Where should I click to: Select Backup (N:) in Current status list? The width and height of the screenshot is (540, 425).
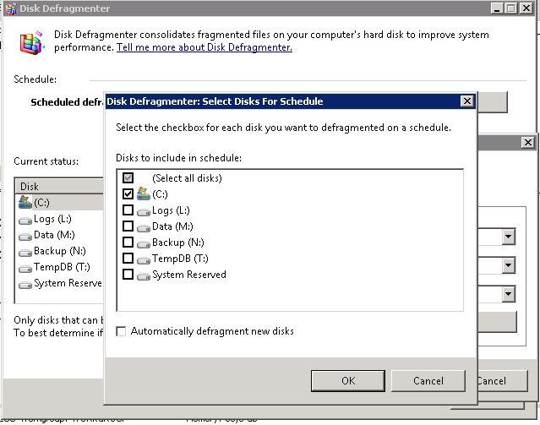click(60, 251)
